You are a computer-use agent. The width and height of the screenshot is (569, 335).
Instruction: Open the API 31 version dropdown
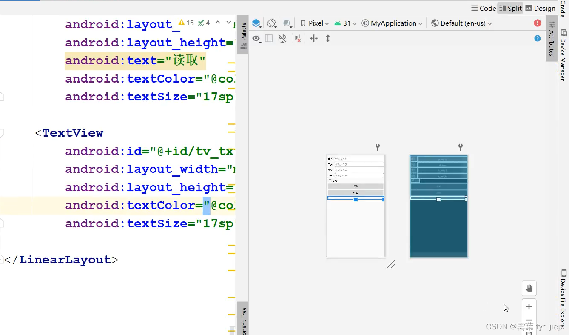coord(345,23)
